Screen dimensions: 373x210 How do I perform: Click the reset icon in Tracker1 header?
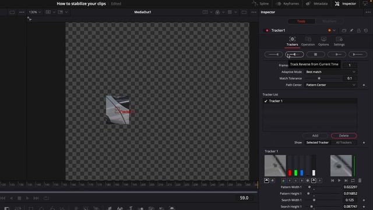366,30
